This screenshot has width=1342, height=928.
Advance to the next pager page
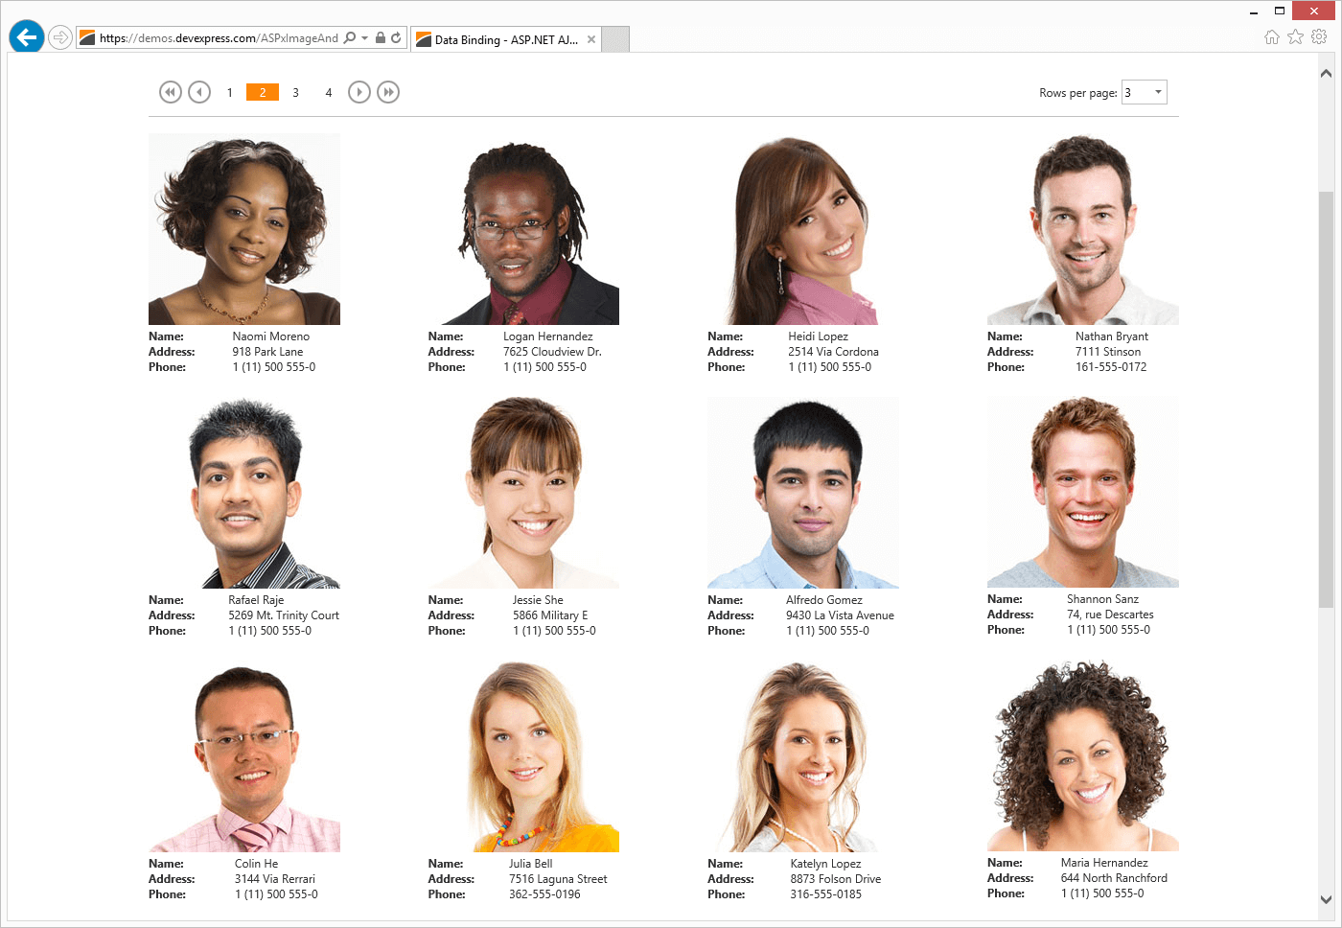point(359,92)
